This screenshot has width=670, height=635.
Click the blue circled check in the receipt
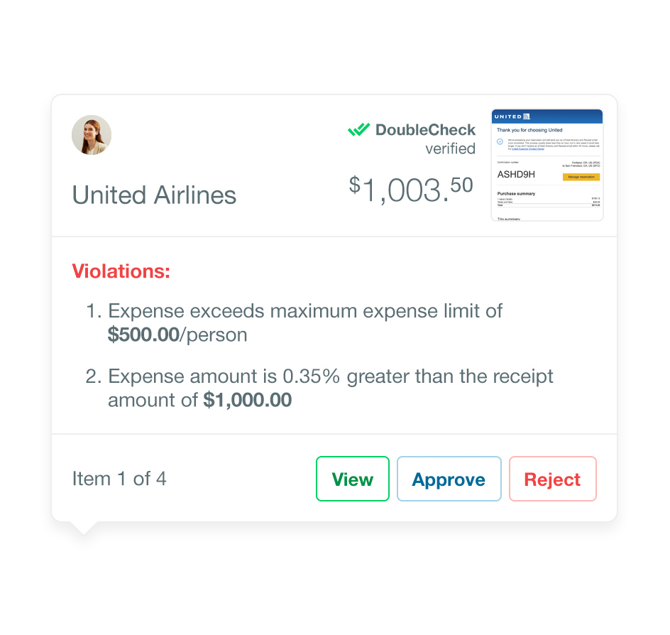click(500, 142)
